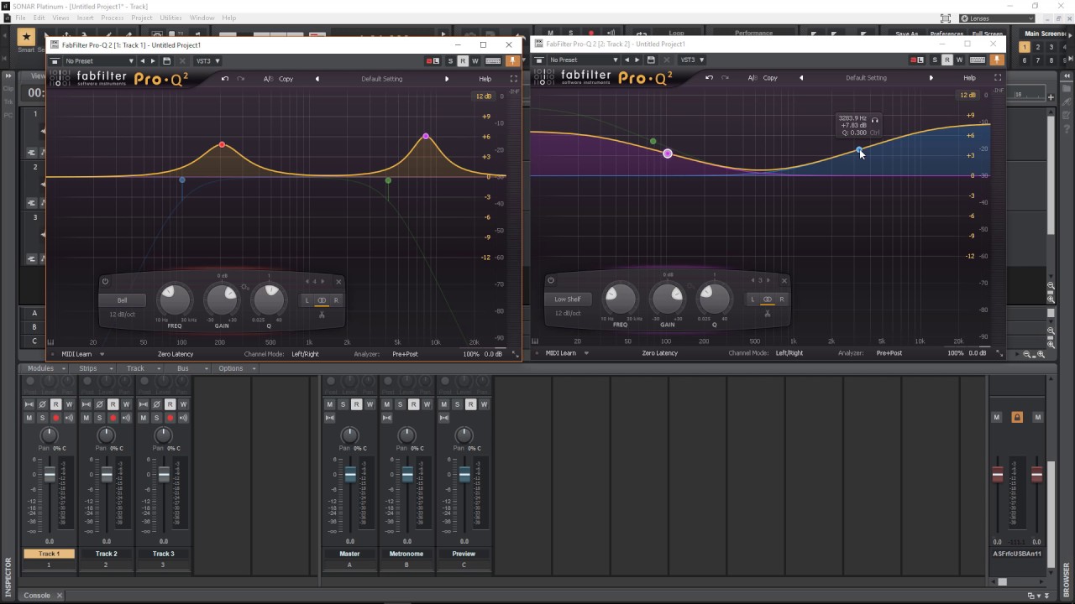Arm Track 2 for recording
The width and height of the screenshot is (1075, 604).
(x=113, y=418)
